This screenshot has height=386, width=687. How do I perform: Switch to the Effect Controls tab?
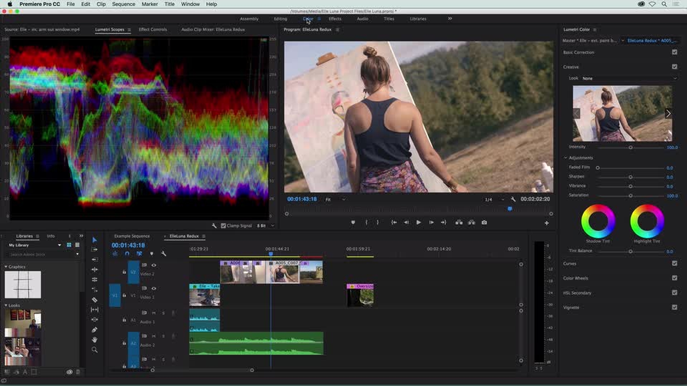[x=153, y=30]
